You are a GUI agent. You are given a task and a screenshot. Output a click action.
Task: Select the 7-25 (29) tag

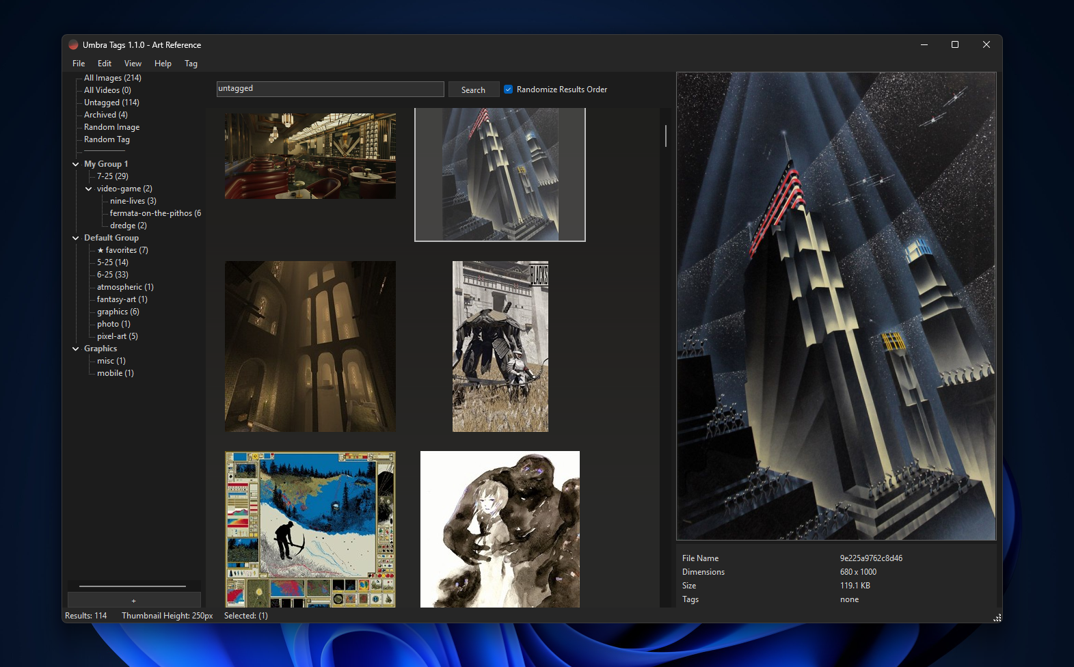point(113,176)
